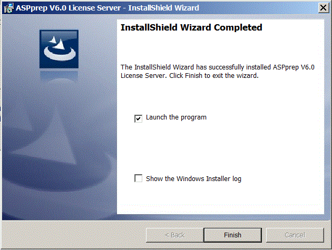Click the "Show the Windows Installer log" label
332x250 pixels.
point(193,179)
